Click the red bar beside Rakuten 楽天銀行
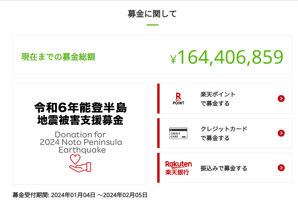The height and width of the screenshot is (205, 298). click(159, 168)
